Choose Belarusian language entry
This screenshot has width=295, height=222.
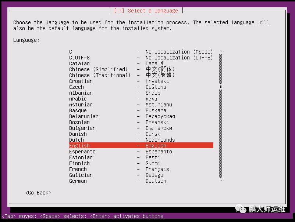(x=141, y=116)
